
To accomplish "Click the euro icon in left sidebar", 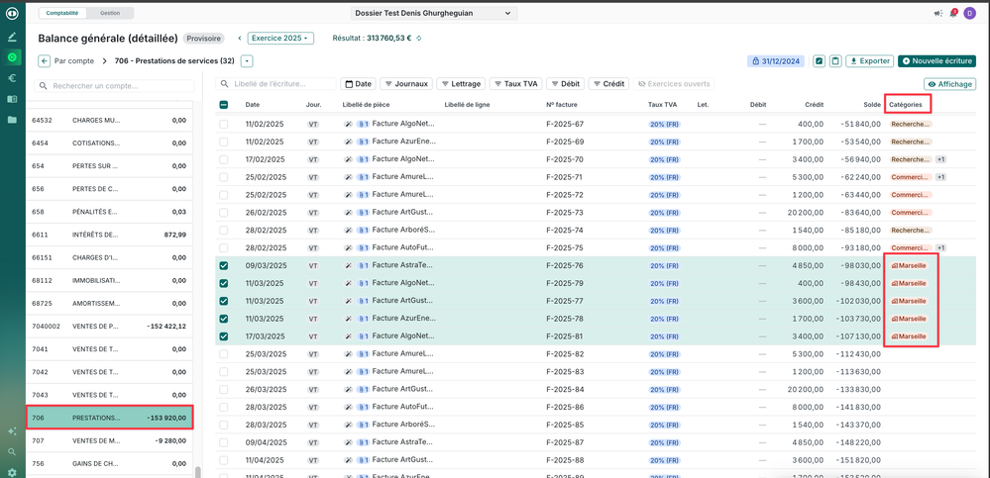I will tap(12, 78).
